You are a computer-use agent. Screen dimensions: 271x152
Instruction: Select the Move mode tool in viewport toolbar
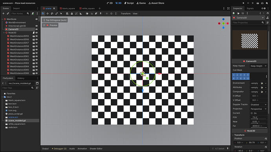tap(48, 13)
